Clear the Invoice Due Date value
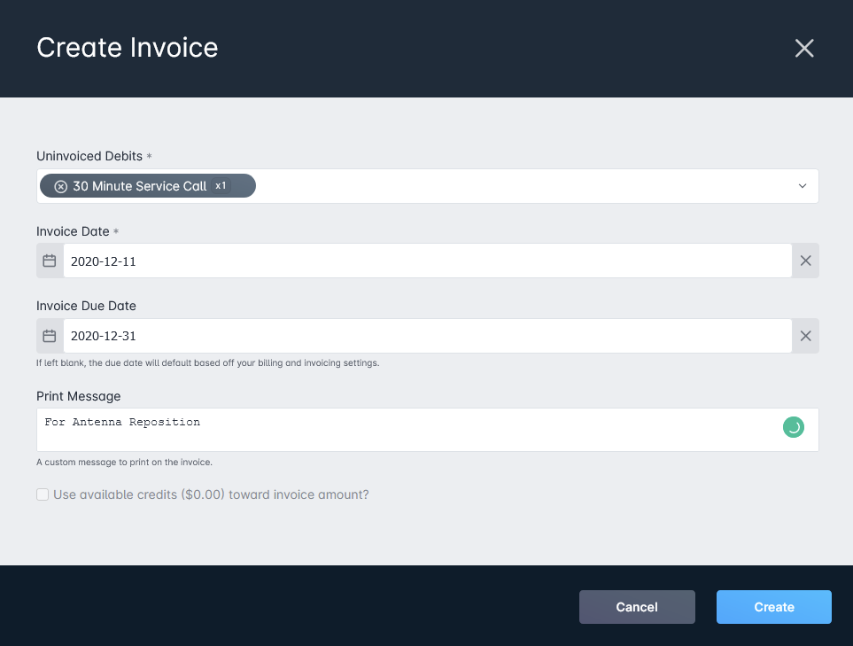Viewport: 853px width, 646px height. (x=806, y=336)
